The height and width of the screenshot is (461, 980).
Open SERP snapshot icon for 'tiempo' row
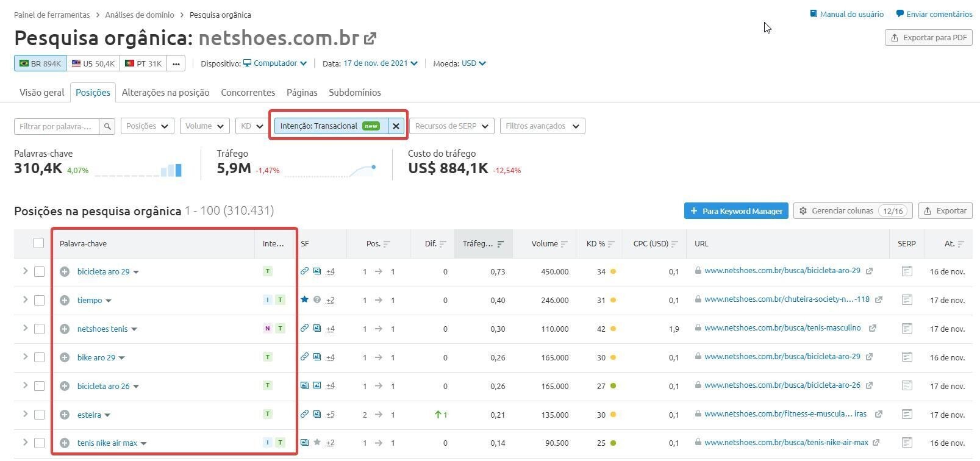[x=907, y=300]
